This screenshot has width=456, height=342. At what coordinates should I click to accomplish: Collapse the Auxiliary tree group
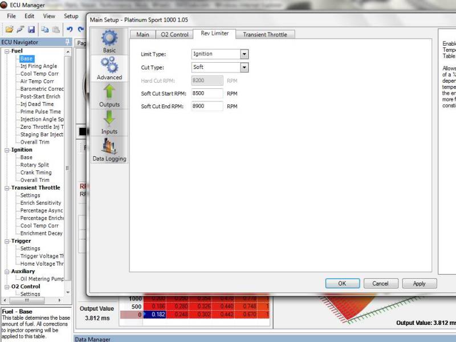tap(7, 272)
